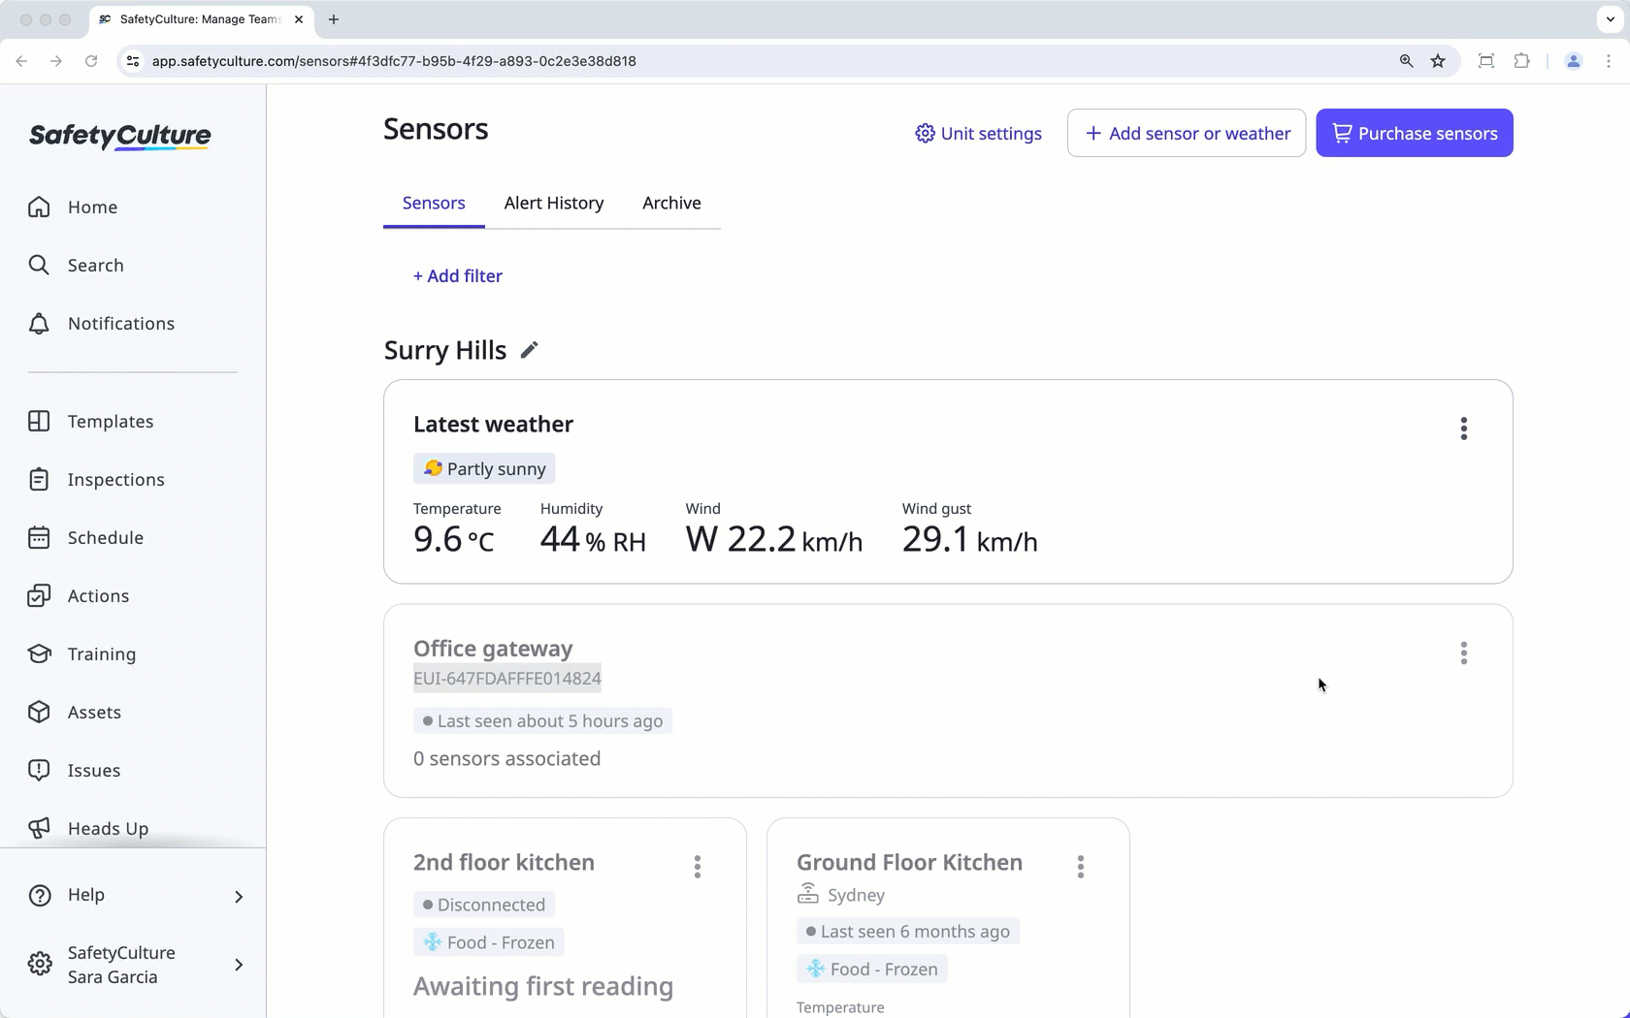This screenshot has height=1018, width=1630.
Task: Click the 9.6 °C temperature reading
Action: [x=454, y=540]
